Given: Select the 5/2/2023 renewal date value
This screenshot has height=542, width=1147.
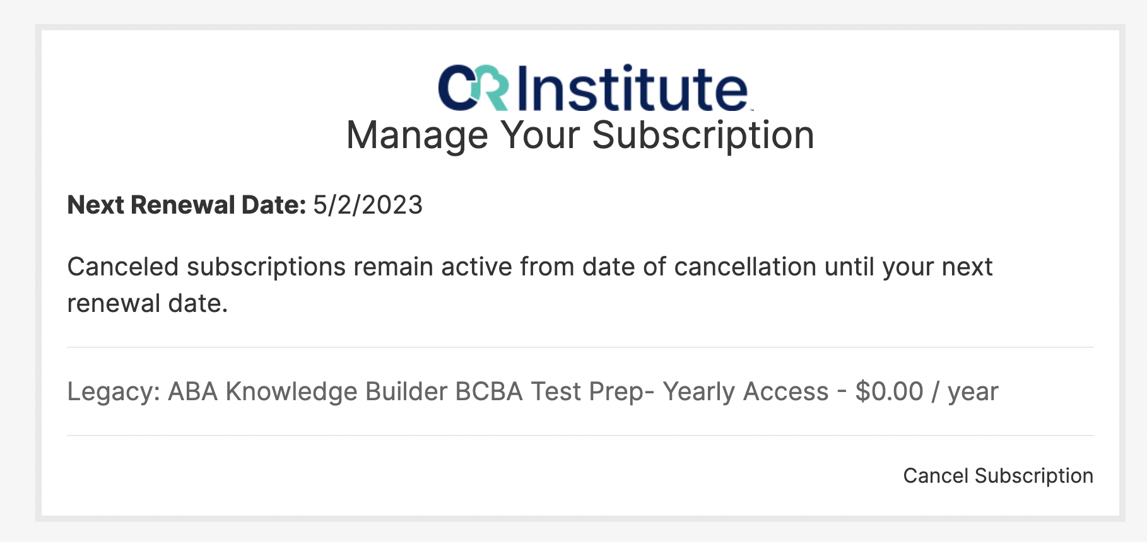Looking at the screenshot, I should pyautogui.click(x=368, y=205).
